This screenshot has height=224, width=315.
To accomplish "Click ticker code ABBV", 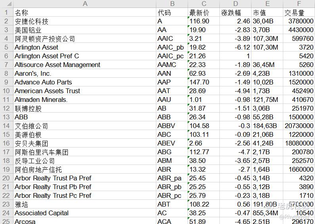I will tap(172, 126).
